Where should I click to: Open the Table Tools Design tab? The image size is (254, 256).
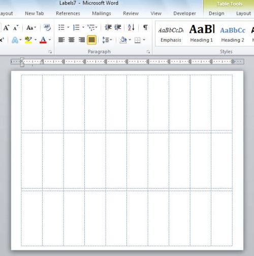pyautogui.click(x=216, y=13)
